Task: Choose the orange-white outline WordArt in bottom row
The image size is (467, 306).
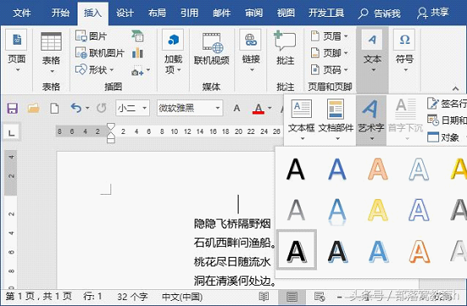Action: [419, 251]
